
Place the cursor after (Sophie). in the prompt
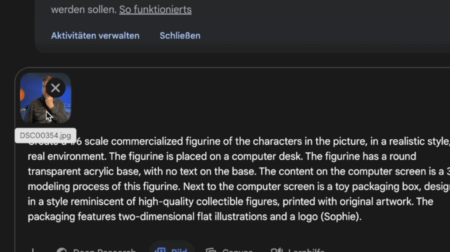click(x=362, y=217)
